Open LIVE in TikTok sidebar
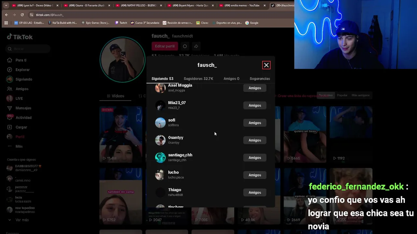Image resolution: width=417 pixels, height=234 pixels. (x=19, y=98)
